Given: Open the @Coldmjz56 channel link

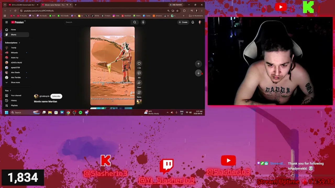Looking at the screenshot, I should pyautogui.click(x=44, y=96).
